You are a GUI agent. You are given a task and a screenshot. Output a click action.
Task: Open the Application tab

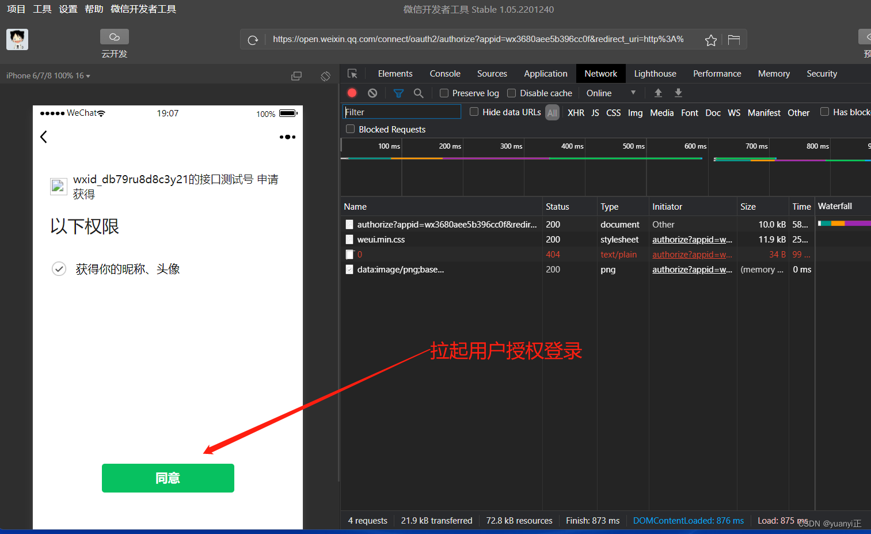pyautogui.click(x=546, y=74)
